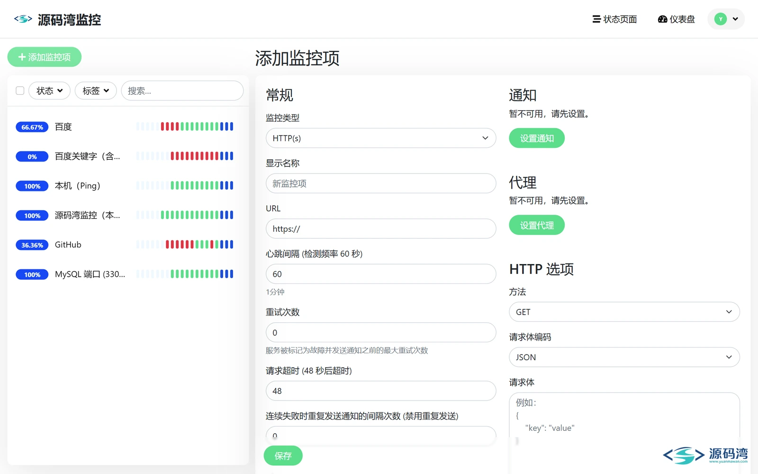The height and width of the screenshot is (474, 758).
Task: Click the 36.36% uptime badge
Action: 32,245
